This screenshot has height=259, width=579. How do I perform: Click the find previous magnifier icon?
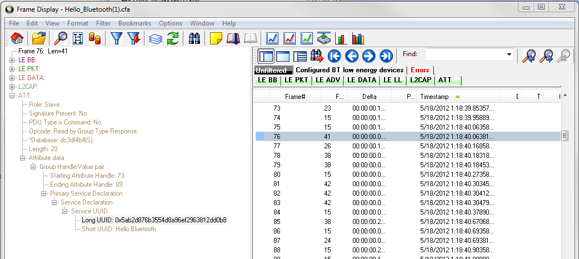[528, 56]
